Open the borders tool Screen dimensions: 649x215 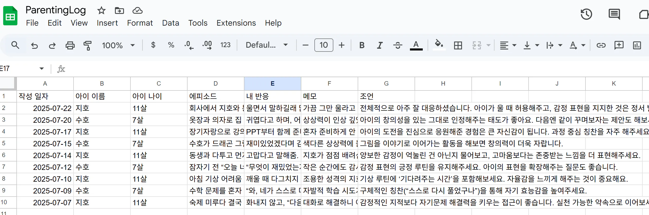pos(458,45)
